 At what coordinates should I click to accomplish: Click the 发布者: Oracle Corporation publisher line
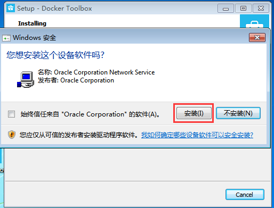[x=76, y=80]
